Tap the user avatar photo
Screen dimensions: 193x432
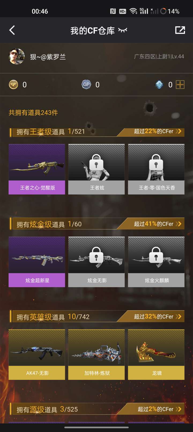[x=17, y=56]
